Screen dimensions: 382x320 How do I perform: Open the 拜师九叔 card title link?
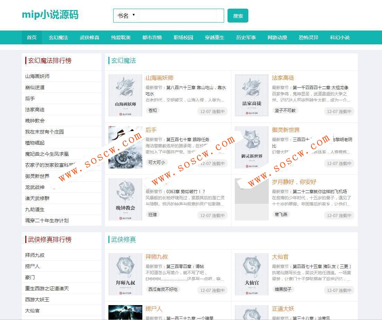(157, 257)
